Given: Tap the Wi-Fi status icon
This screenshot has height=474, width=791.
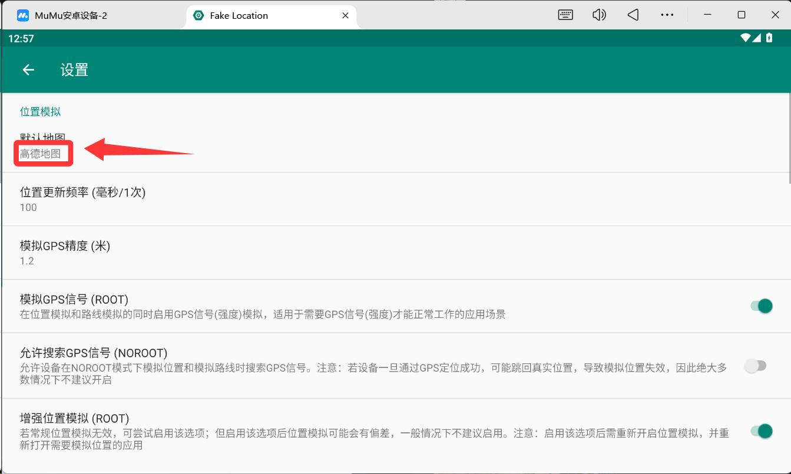Looking at the screenshot, I should pyautogui.click(x=746, y=38).
